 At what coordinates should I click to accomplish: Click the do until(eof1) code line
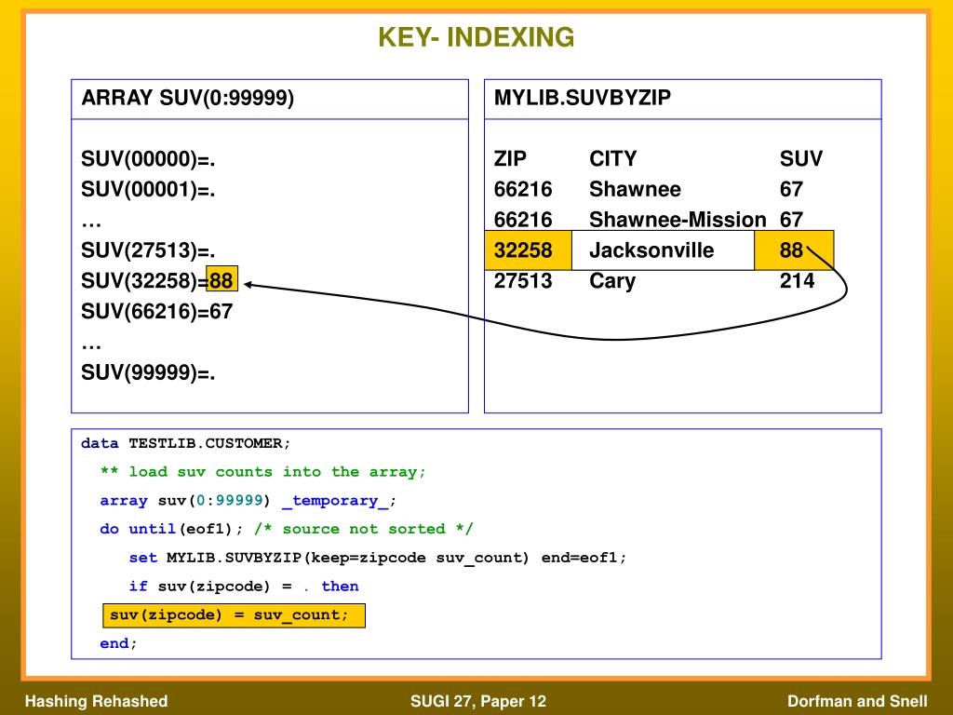point(287,529)
